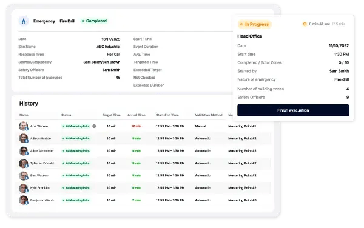Click the In Progress status badge
Image resolution: width=364 pixels, height=228 pixels.
click(254, 24)
